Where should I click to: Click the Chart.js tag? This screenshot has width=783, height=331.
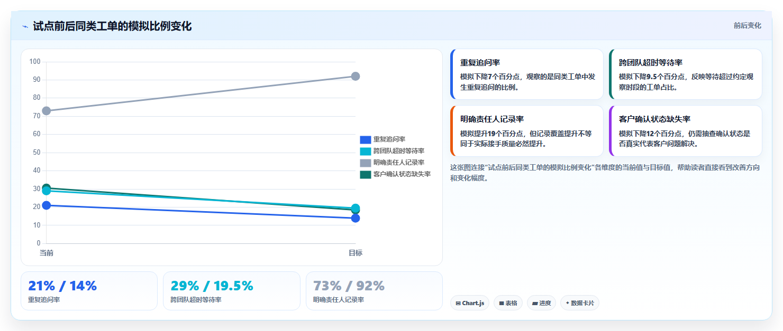coord(470,303)
